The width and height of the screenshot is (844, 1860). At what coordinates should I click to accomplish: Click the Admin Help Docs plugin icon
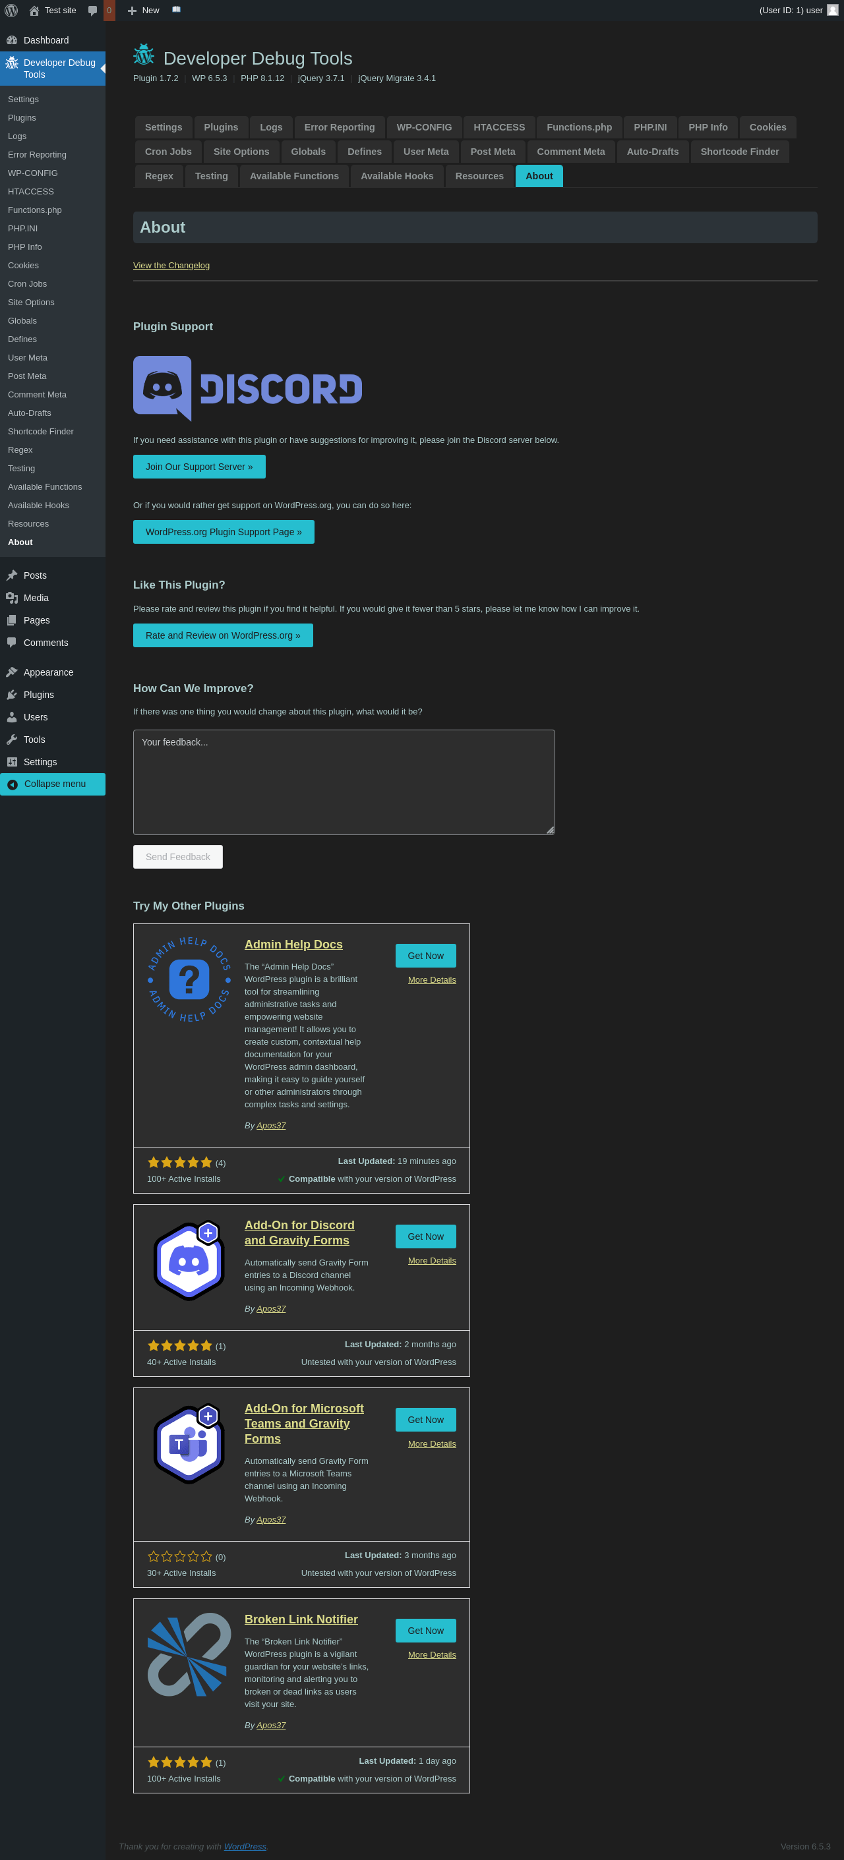189,979
